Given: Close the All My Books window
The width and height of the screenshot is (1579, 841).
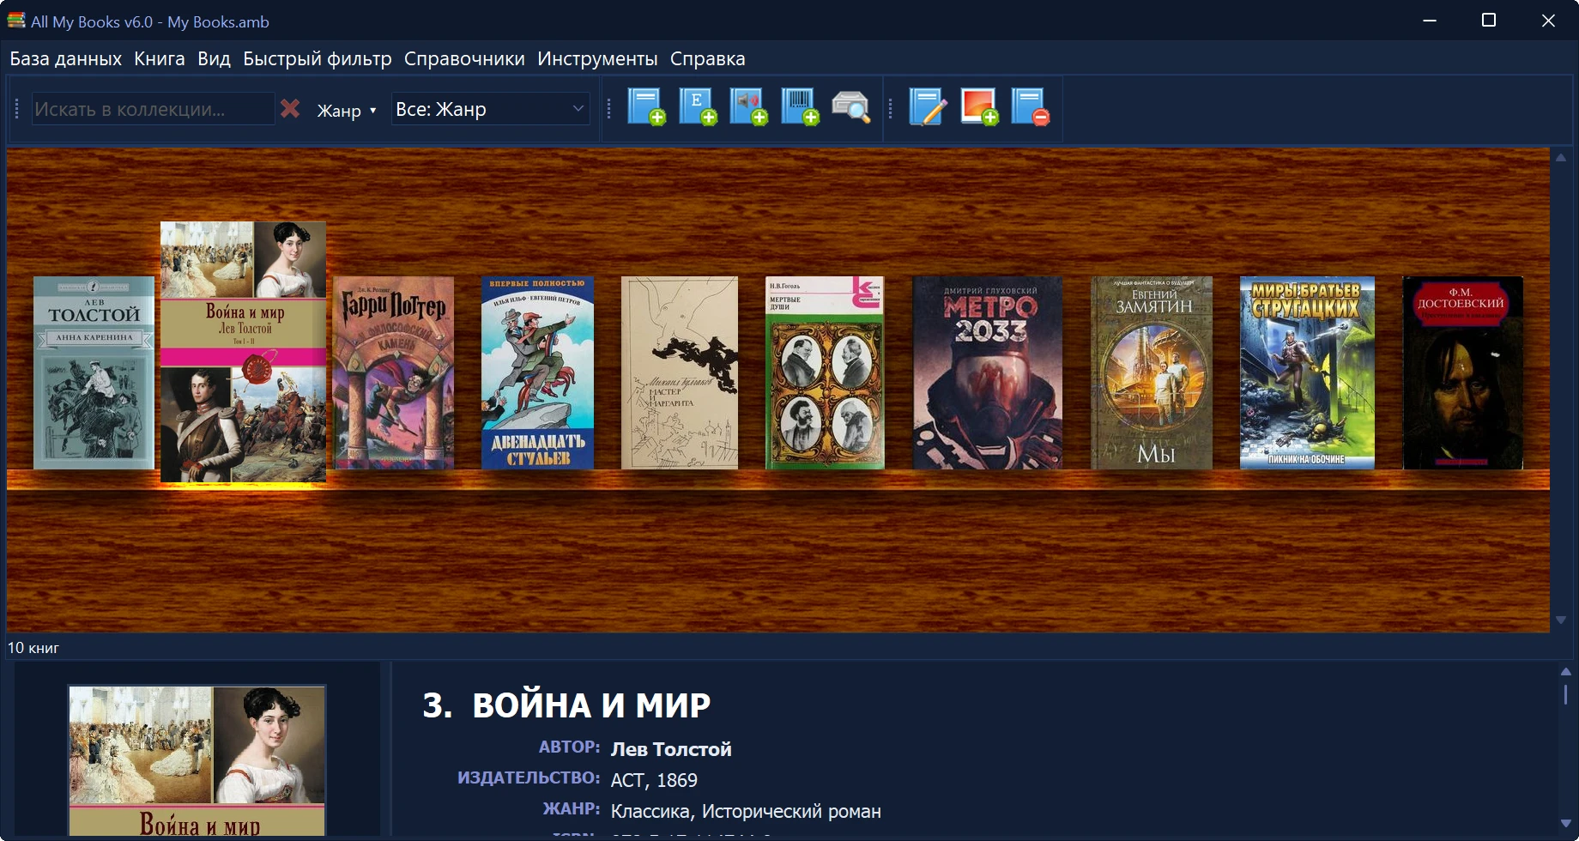Looking at the screenshot, I should pos(1548,21).
